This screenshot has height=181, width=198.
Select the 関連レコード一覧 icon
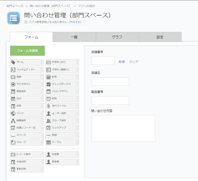[13, 128]
